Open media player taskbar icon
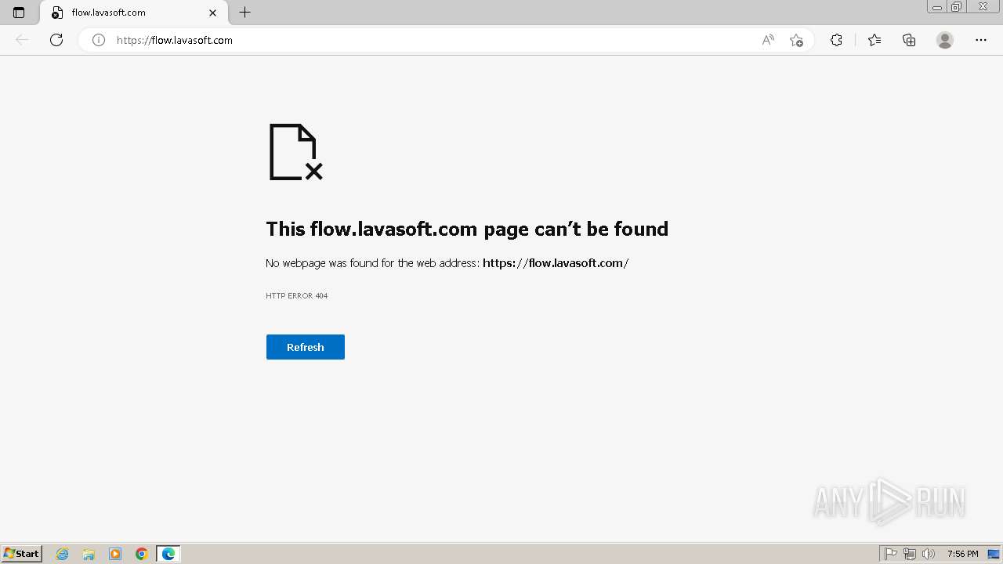 coord(115,554)
